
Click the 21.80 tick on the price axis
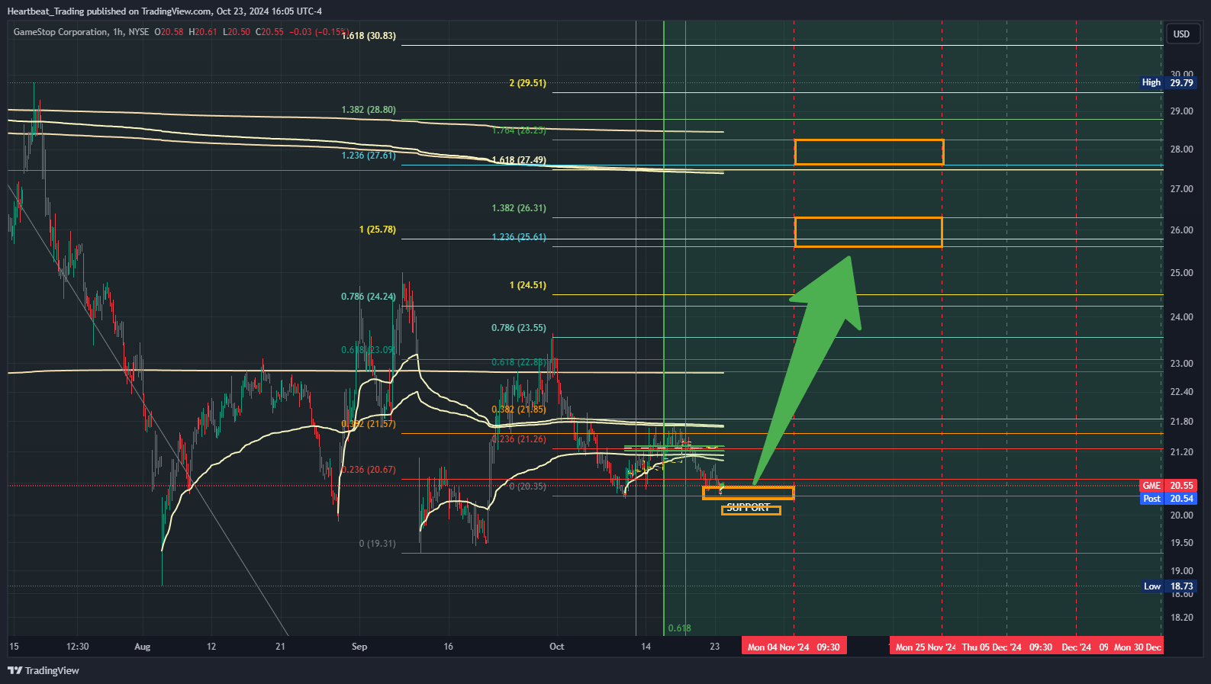click(x=1182, y=422)
